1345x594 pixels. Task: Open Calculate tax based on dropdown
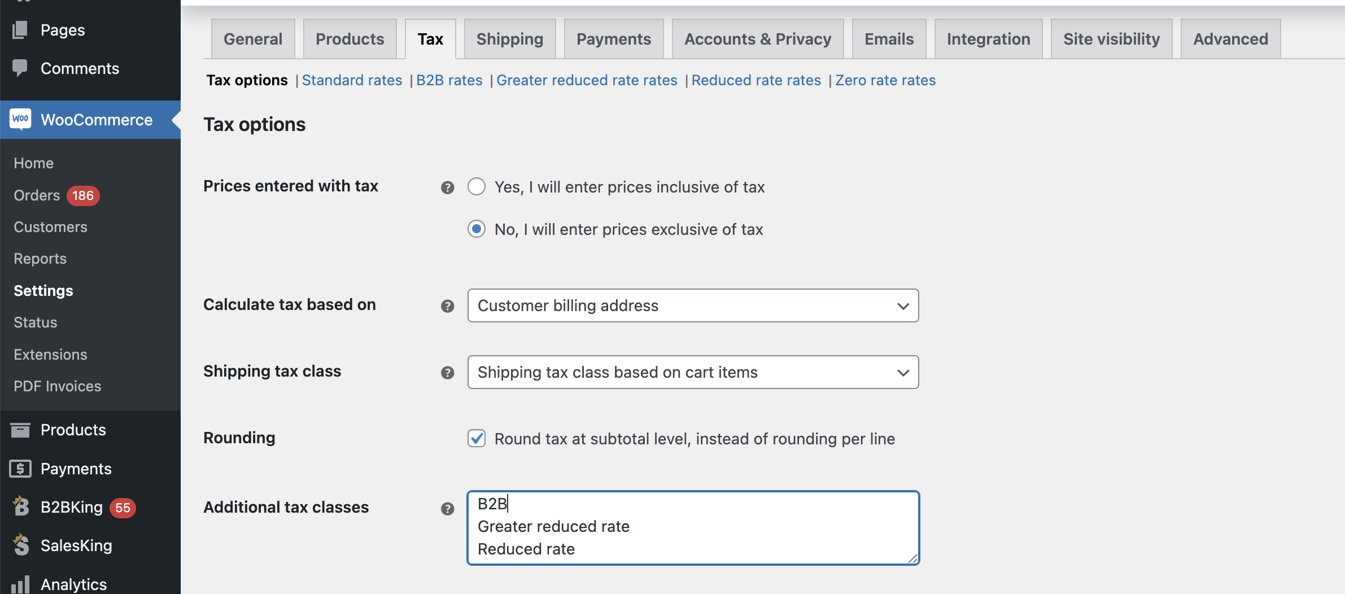click(693, 305)
